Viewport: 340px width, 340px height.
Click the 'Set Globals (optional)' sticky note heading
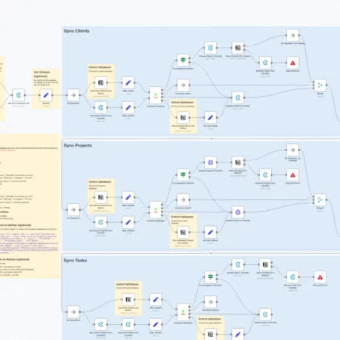coord(42,74)
